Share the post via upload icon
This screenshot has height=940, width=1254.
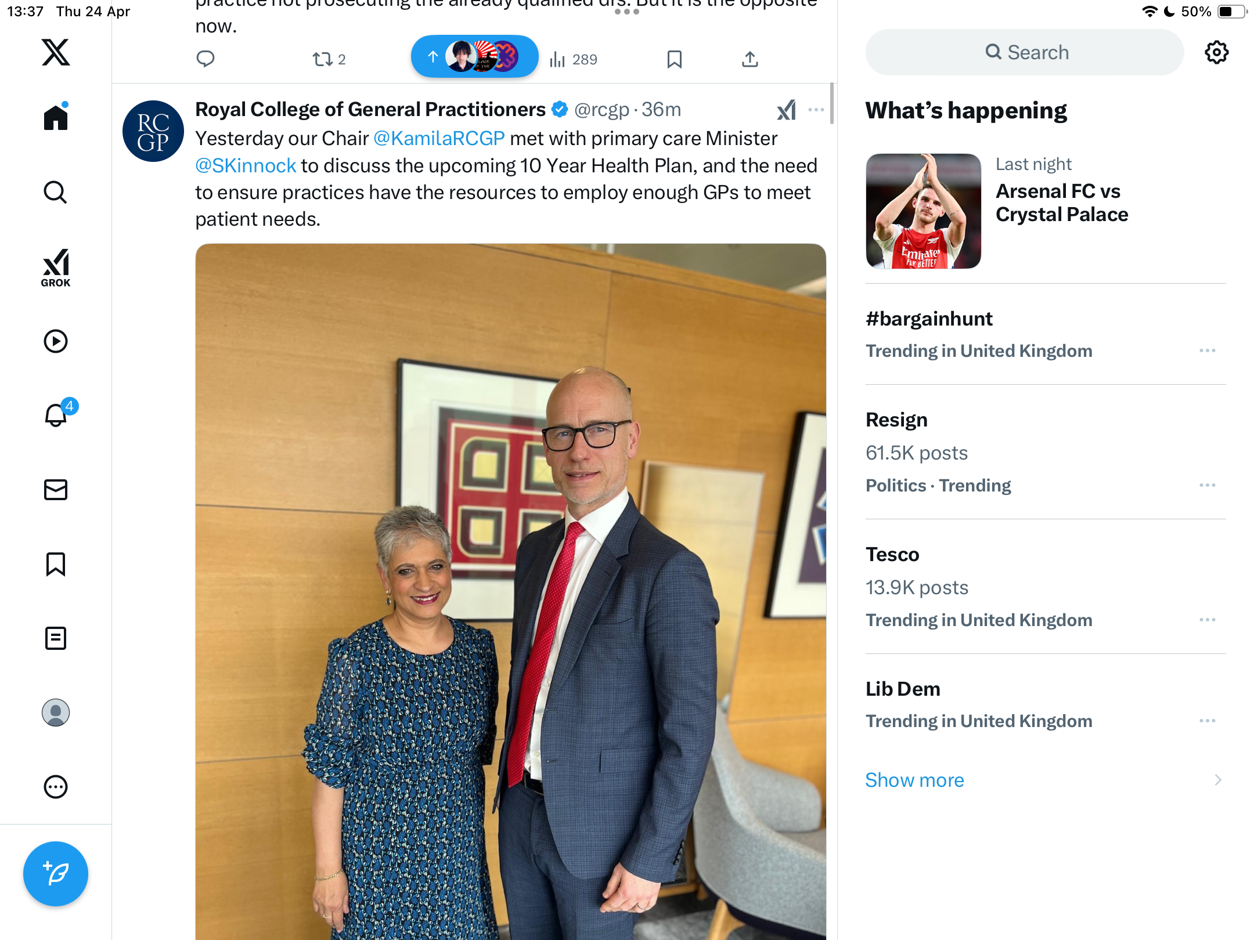tap(750, 59)
